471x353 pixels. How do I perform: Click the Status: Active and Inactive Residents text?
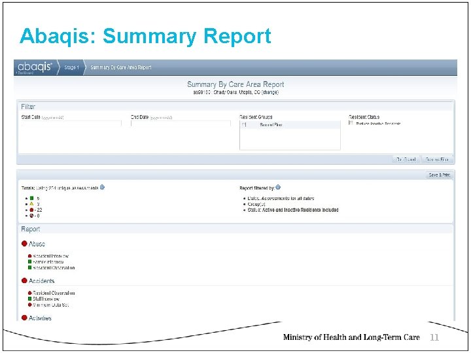click(293, 210)
